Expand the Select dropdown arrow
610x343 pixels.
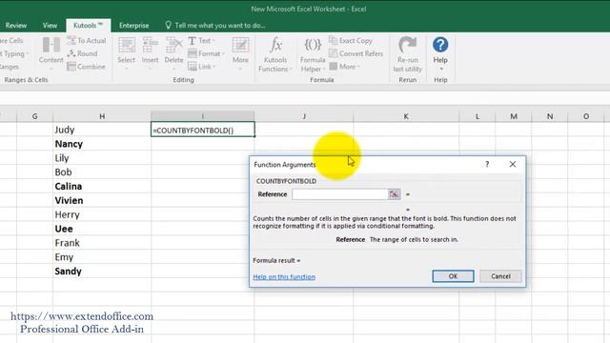[x=127, y=70]
